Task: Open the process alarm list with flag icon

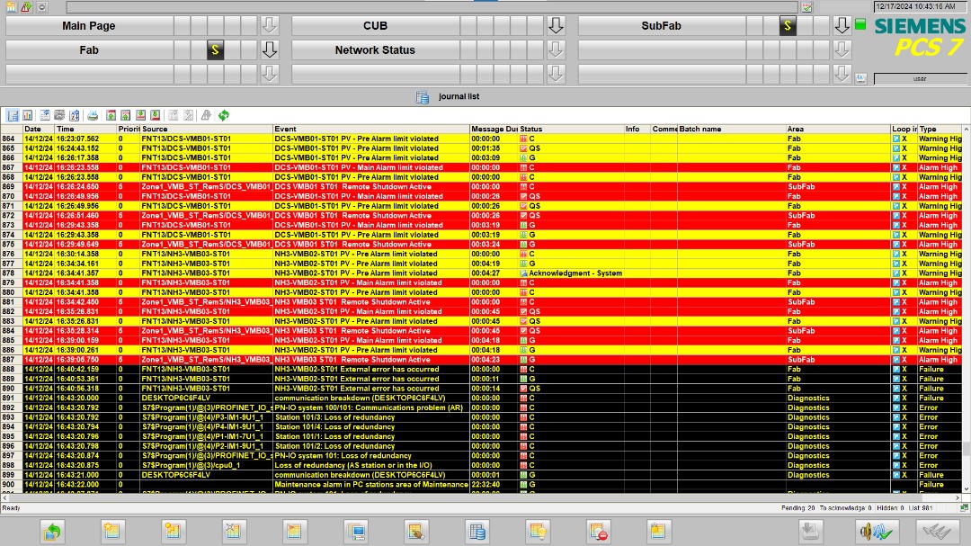Action: point(294,531)
